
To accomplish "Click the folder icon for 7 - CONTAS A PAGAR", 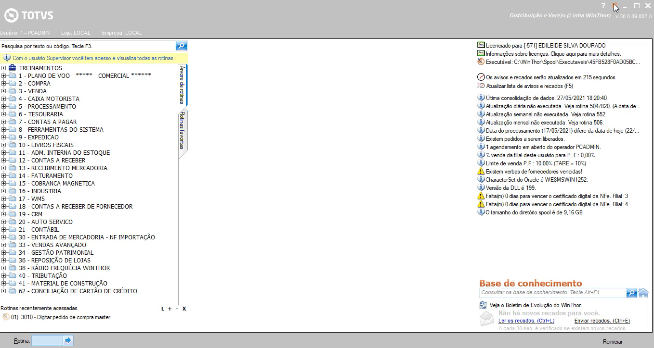I will coord(13,122).
